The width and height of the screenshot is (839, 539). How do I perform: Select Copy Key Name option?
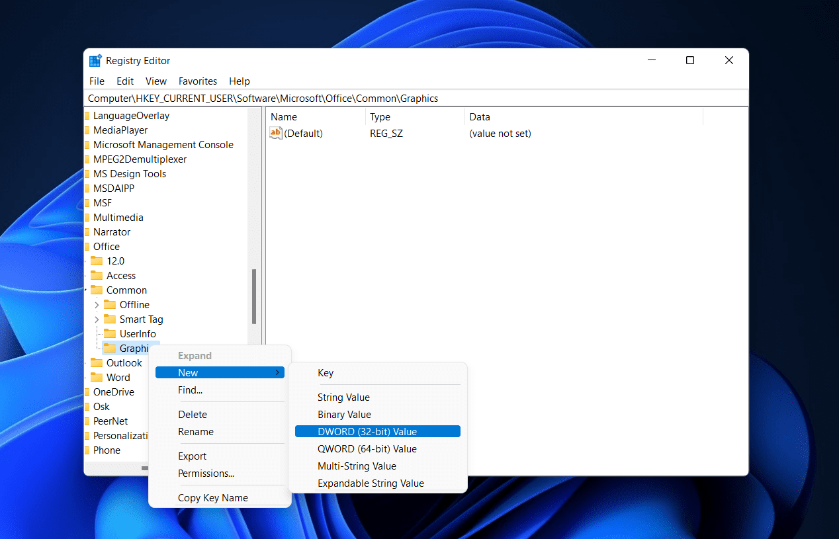[x=212, y=498]
